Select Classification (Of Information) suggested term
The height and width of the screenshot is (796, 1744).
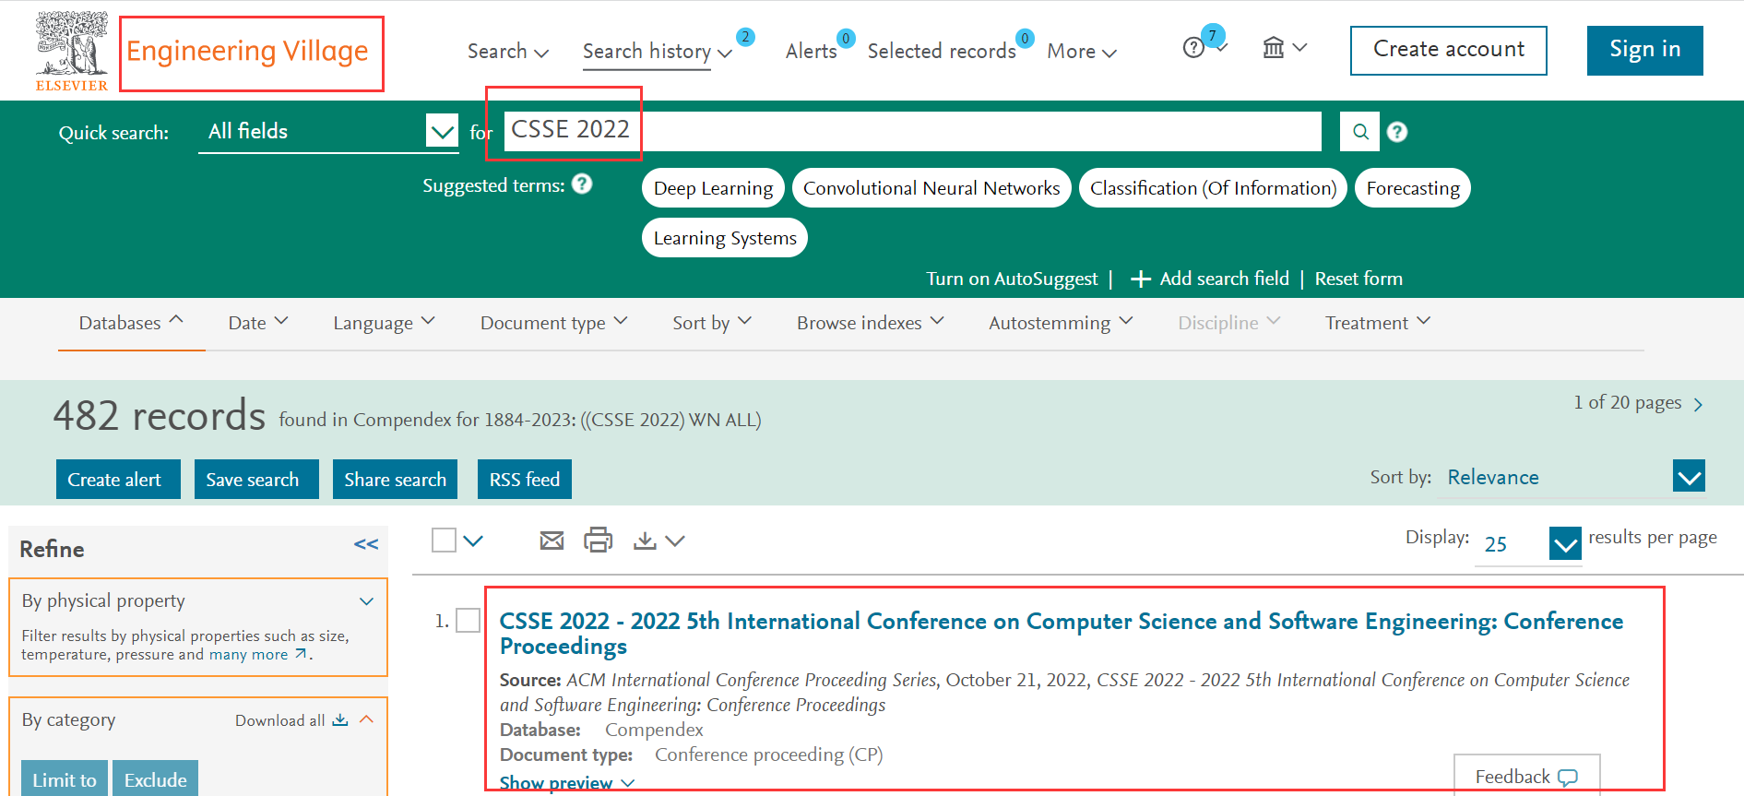click(1213, 188)
